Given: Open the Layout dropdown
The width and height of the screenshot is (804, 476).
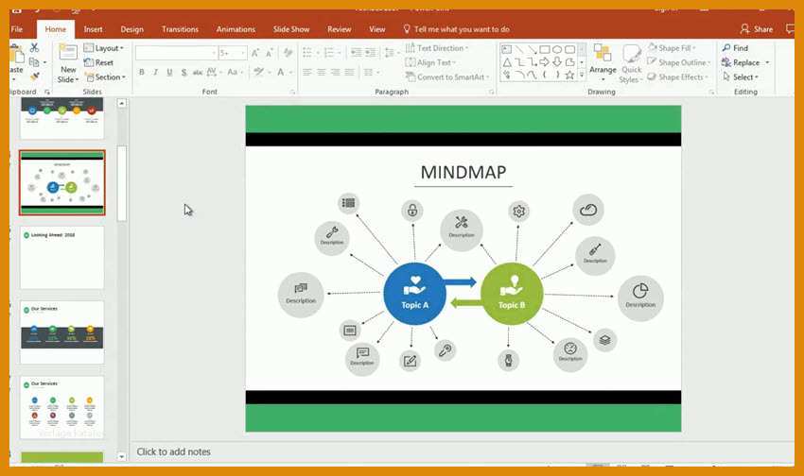Looking at the screenshot, I should coord(104,47).
